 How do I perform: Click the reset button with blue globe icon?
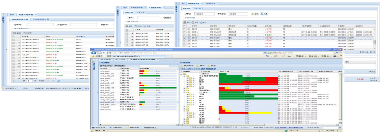pos(264,14)
